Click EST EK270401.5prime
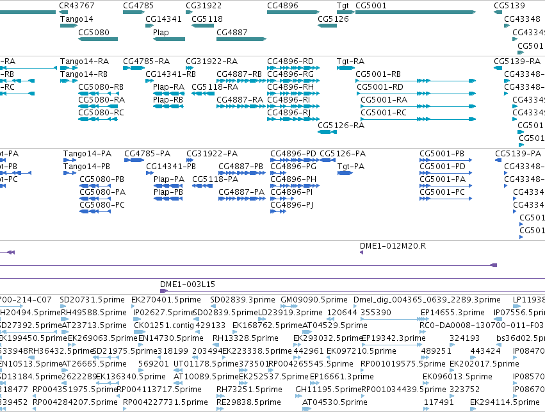 click(133, 307)
